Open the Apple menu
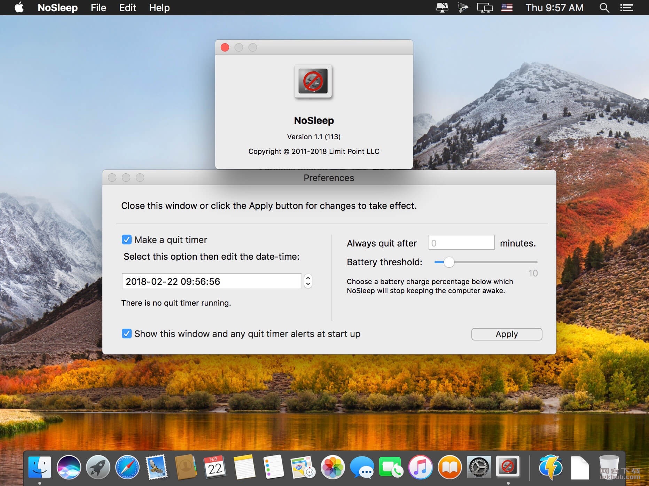The width and height of the screenshot is (649, 486). (19, 7)
